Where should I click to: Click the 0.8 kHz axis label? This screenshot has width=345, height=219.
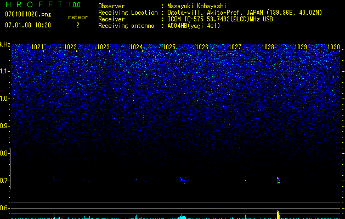(x=4, y=153)
